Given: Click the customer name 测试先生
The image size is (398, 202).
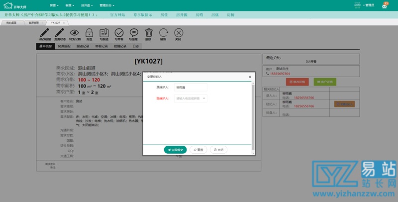Looking at the screenshot, I should tap(282, 69).
